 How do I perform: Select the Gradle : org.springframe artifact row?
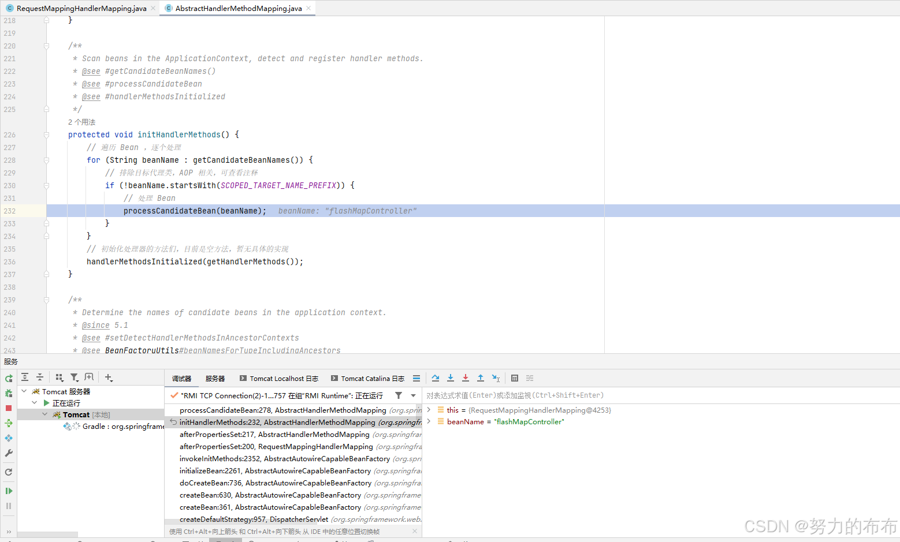(x=91, y=426)
